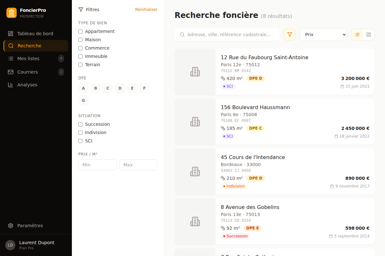Click the calendar icon beside 18 janvier 2022
The width and height of the screenshot is (385, 256).
[x=336, y=136]
